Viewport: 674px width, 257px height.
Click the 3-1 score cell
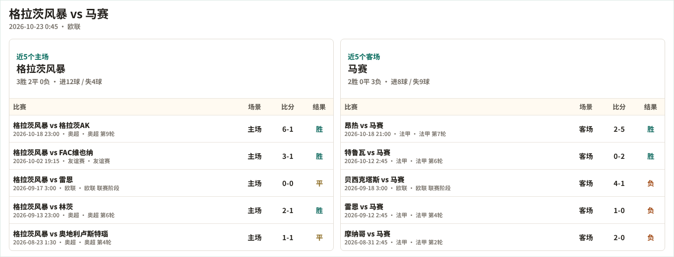(x=288, y=156)
